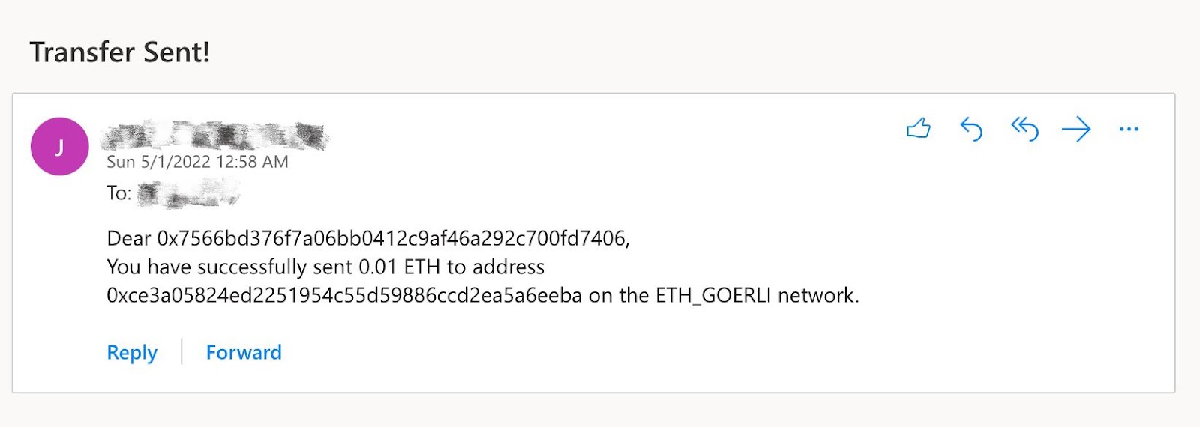The image size is (1200, 427).
Task: Click the blurred recipient beside "To:"
Action: click(x=188, y=194)
